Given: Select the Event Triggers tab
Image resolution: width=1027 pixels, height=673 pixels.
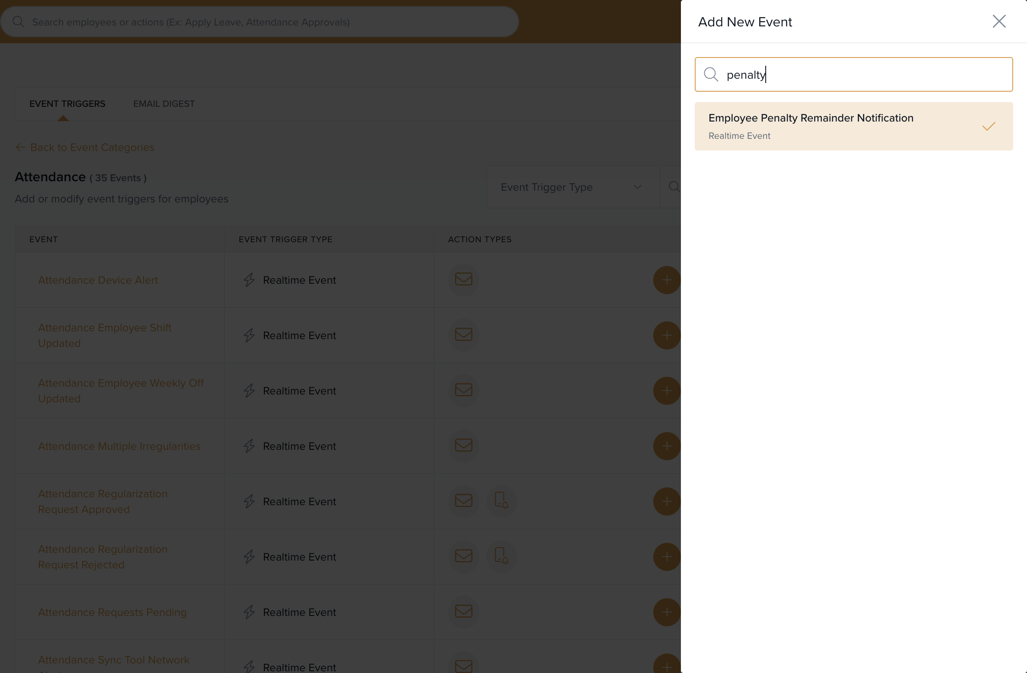Looking at the screenshot, I should tap(67, 104).
